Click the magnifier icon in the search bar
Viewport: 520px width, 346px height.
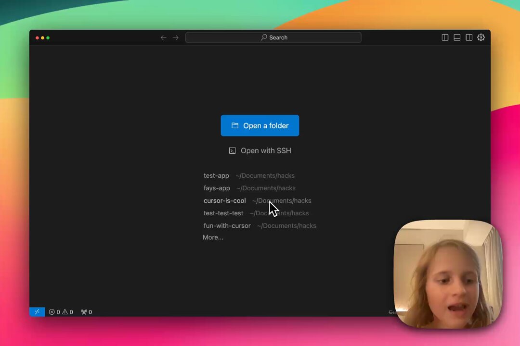click(263, 37)
